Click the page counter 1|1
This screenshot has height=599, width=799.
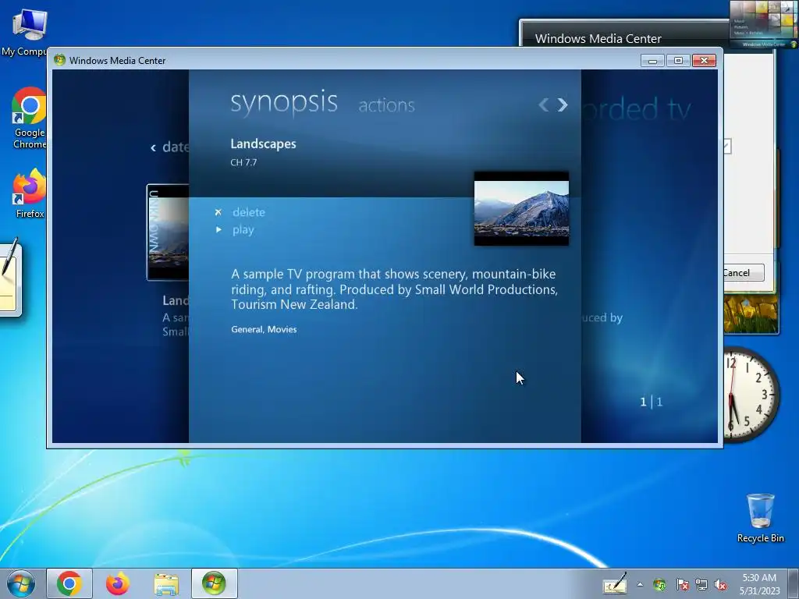652,402
